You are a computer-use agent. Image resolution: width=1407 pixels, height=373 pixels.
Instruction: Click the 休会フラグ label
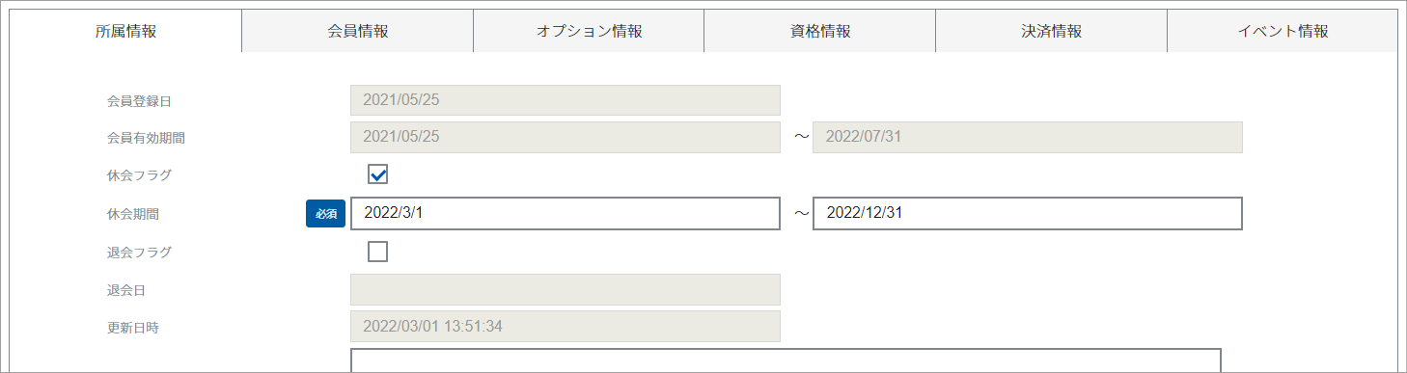(139, 175)
